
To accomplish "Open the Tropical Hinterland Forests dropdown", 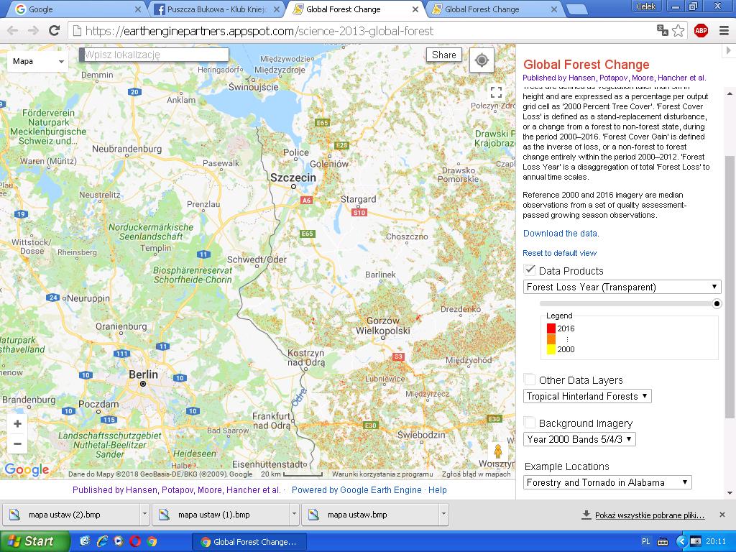I will (587, 396).
